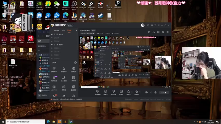The height and width of the screenshot is (124, 221).
Task: Select the orange highlighted scene tab
Action: [69, 30]
